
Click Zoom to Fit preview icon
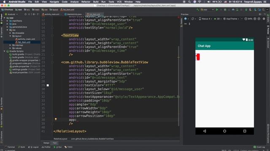click(259, 19)
